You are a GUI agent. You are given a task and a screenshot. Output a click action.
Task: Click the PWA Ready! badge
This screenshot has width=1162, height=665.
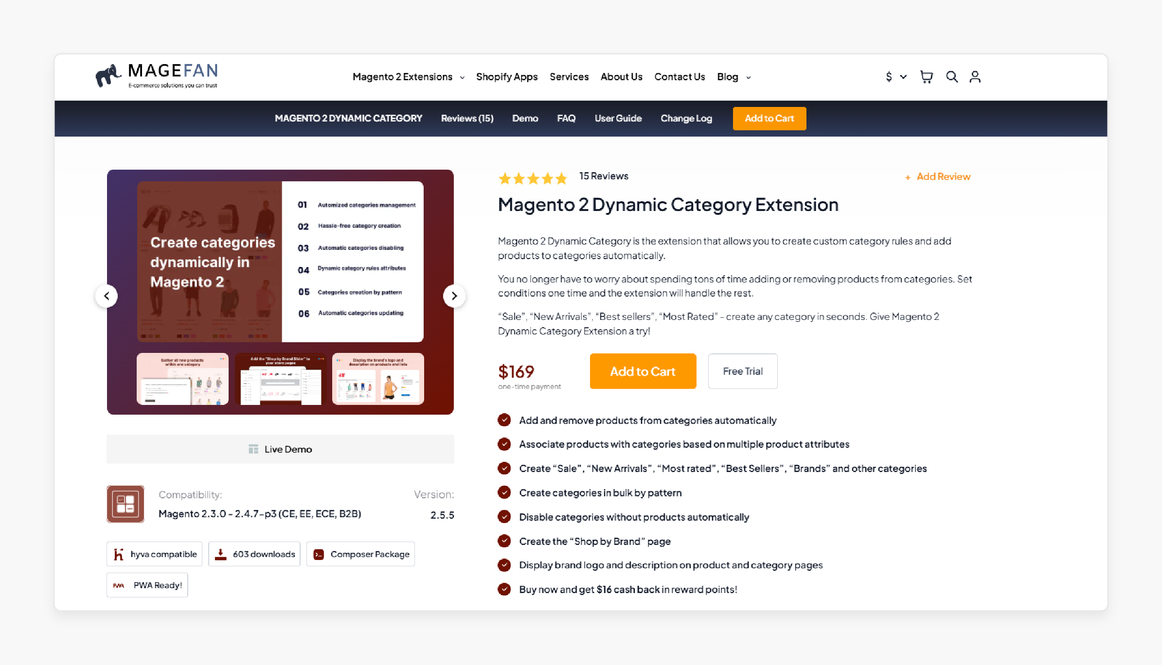click(x=147, y=585)
